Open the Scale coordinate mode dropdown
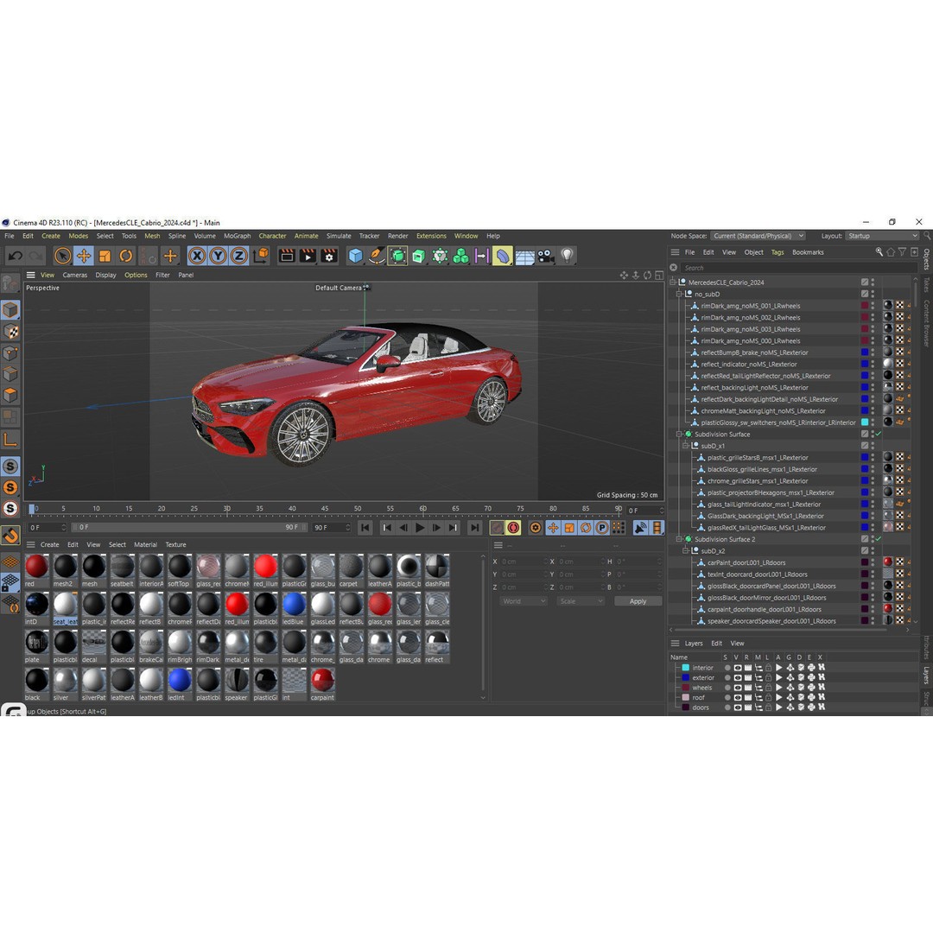 tap(581, 601)
